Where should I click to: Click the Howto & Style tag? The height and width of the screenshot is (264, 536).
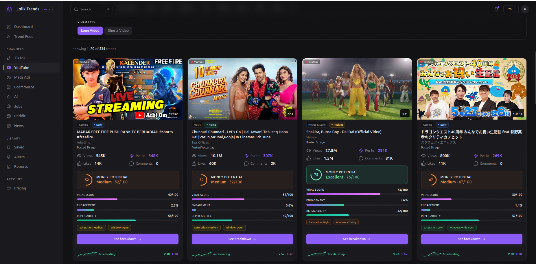[x=317, y=125]
